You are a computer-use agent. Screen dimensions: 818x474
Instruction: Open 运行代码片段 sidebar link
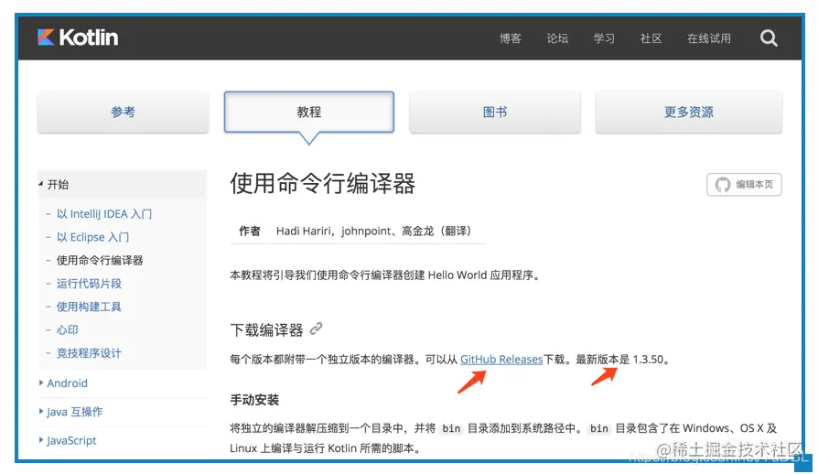89,284
